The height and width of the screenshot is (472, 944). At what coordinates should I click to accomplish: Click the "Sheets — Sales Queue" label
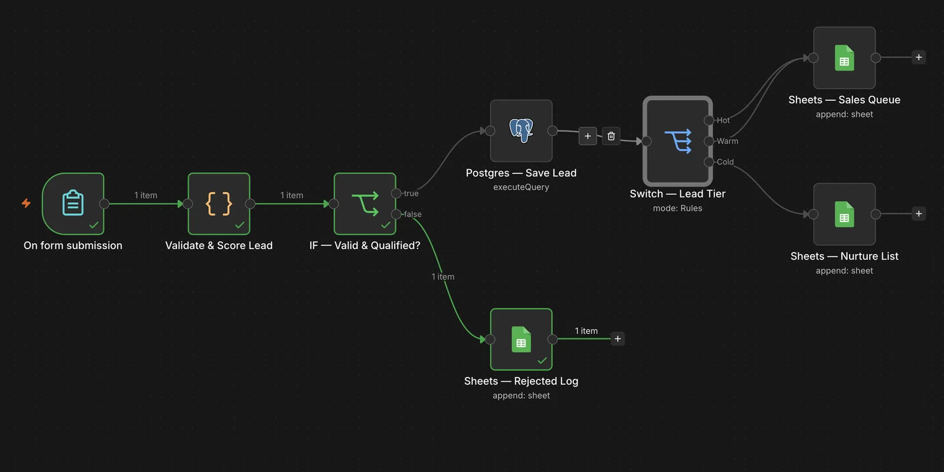844,100
